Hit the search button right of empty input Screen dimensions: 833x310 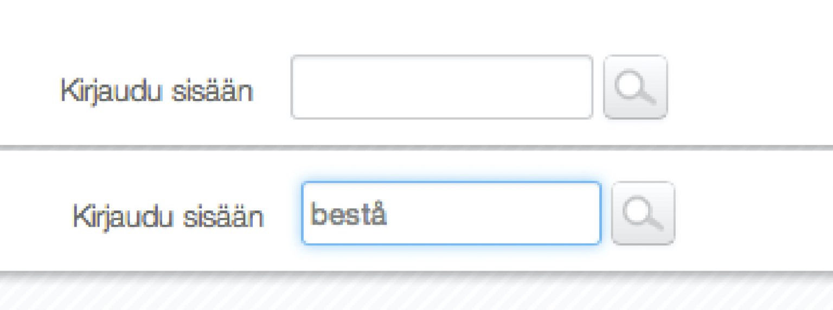(x=635, y=87)
